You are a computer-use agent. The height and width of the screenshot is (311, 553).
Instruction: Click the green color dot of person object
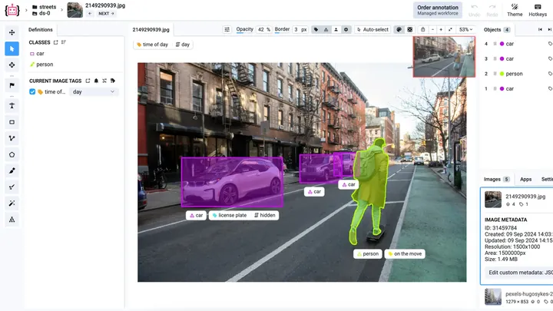pyautogui.click(x=502, y=74)
